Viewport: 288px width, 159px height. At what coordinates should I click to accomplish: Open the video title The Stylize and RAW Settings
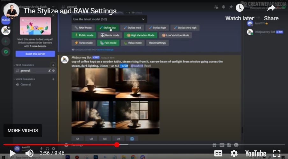click(70, 11)
